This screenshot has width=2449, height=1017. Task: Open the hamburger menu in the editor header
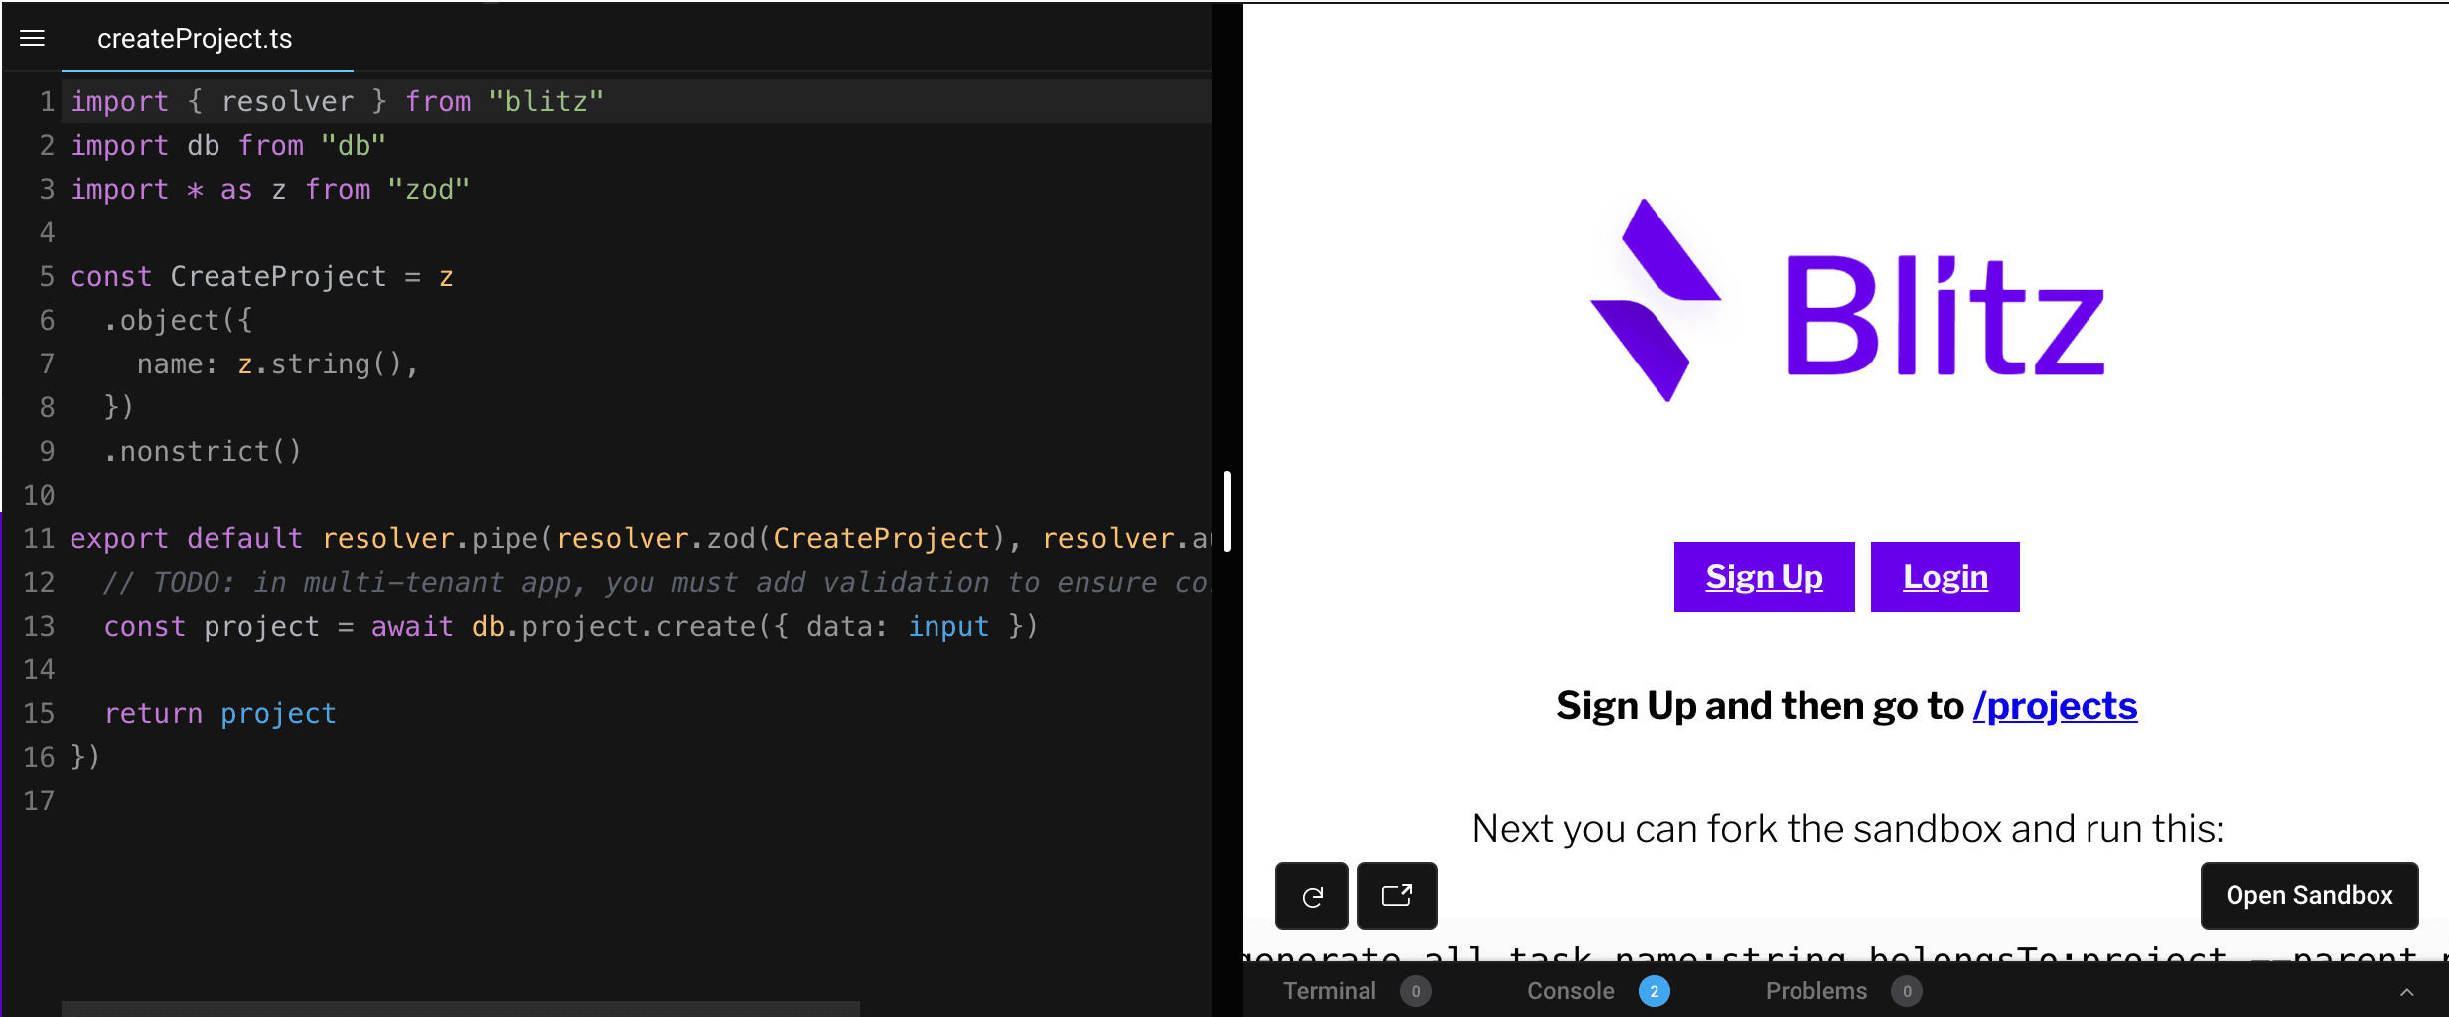coord(33,38)
